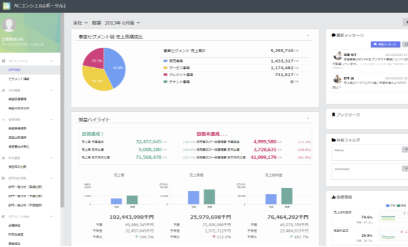The image size is (408, 247).
Task: Click the folder icon next to 共有フォルダ
Action: 333,140
